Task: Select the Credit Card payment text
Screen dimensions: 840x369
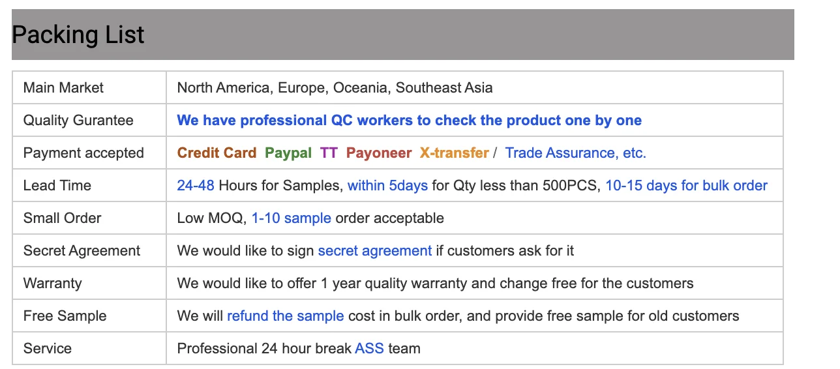Action: tap(217, 153)
